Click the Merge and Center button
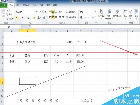This screenshot has width=140, height=105. [71, 17]
